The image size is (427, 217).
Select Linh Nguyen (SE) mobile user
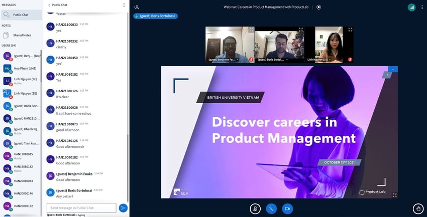[21, 81]
